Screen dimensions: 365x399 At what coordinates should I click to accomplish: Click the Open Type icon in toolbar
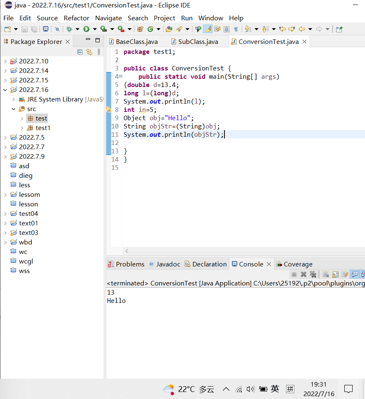click(x=169, y=29)
